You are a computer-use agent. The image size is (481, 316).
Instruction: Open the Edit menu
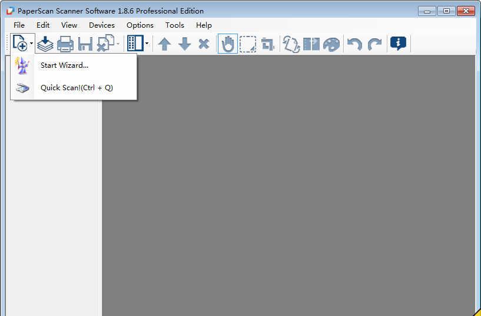pyautogui.click(x=43, y=25)
